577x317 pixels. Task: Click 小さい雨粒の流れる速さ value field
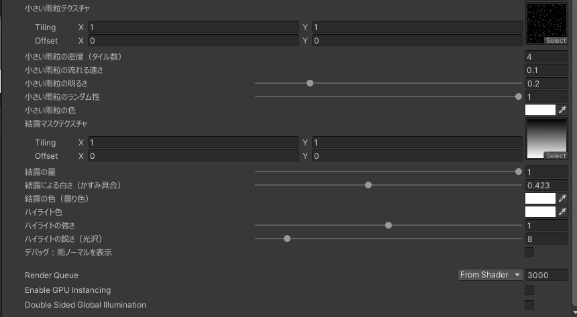point(546,70)
